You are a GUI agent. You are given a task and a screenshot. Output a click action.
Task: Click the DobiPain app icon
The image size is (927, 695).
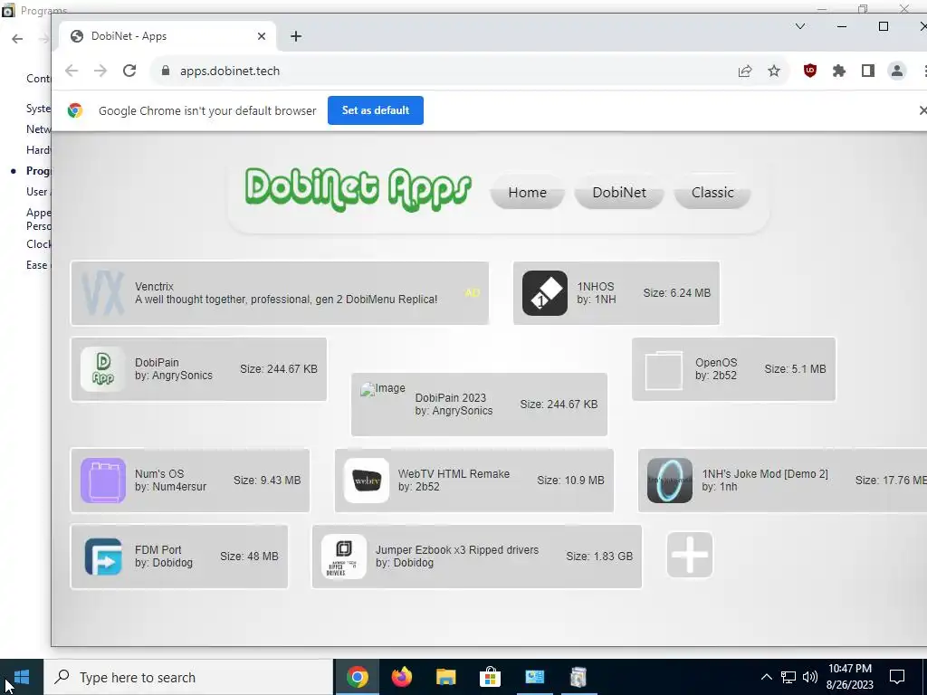click(x=103, y=369)
